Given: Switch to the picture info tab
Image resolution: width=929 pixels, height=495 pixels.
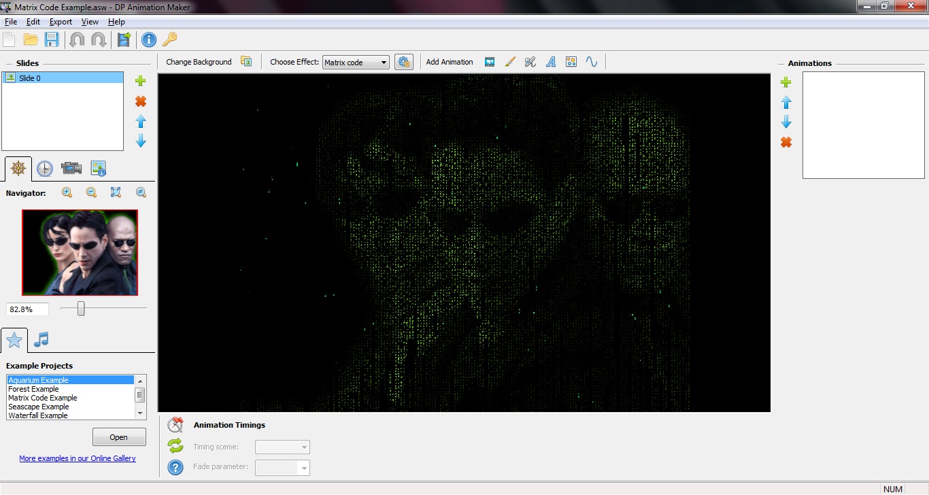Looking at the screenshot, I should [98, 168].
